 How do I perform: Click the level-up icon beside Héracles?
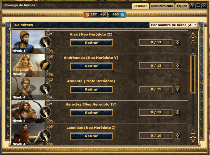(x=177, y=112)
